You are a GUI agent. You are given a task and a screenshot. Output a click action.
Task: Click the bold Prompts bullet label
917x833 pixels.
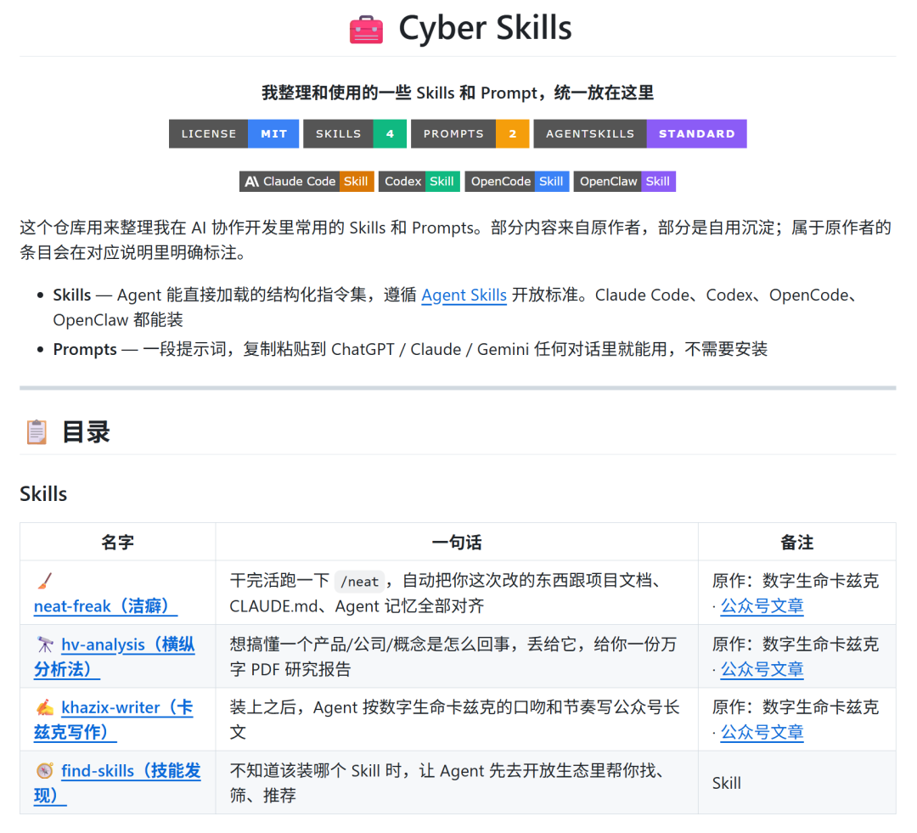click(x=85, y=350)
